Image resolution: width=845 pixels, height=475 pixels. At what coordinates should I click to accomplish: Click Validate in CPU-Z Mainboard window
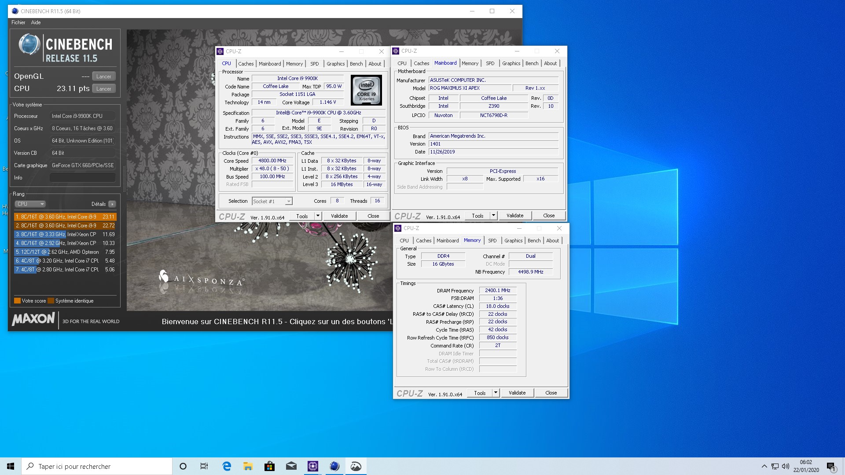(x=515, y=216)
